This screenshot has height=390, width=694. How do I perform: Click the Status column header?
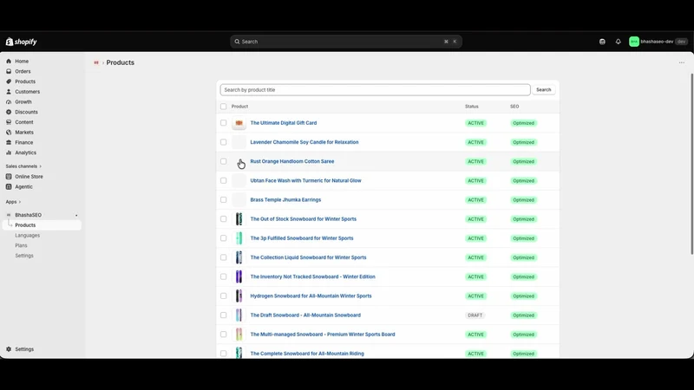[x=472, y=107]
